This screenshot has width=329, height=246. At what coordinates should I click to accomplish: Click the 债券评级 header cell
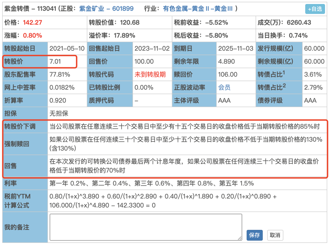[279, 101]
